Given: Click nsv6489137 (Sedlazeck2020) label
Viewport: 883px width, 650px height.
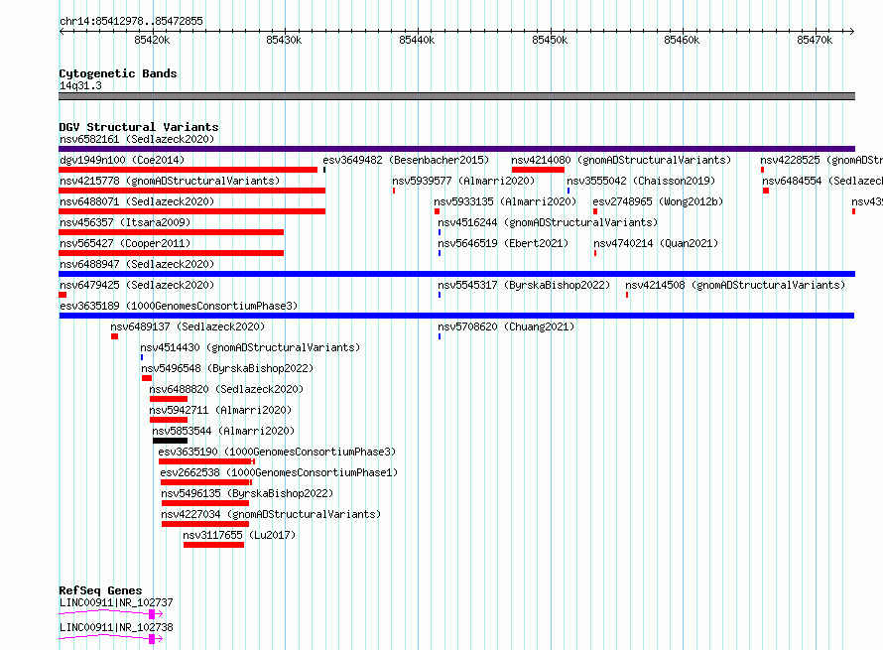Looking at the screenshot, I should point(188,326).
